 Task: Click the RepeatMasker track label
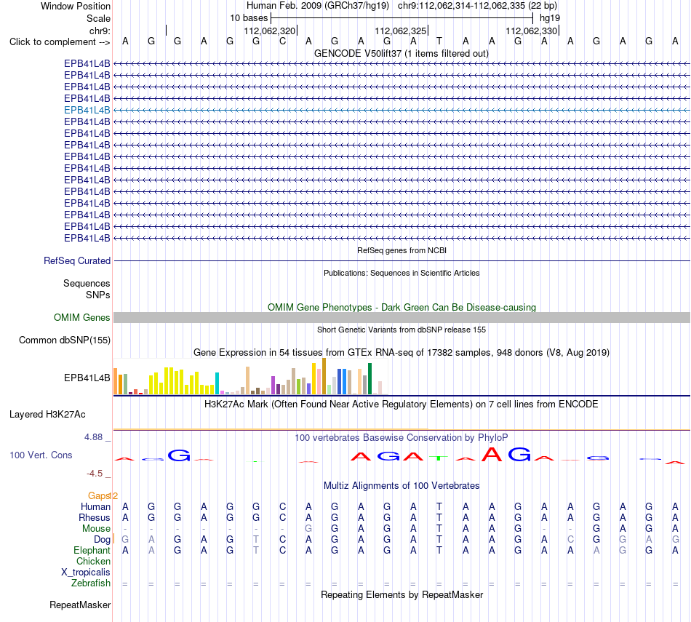pyautogui.click(x=80, y=605)
